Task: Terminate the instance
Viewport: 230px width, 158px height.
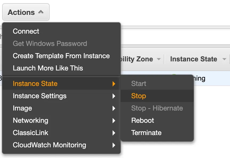Action: (146, 133)
